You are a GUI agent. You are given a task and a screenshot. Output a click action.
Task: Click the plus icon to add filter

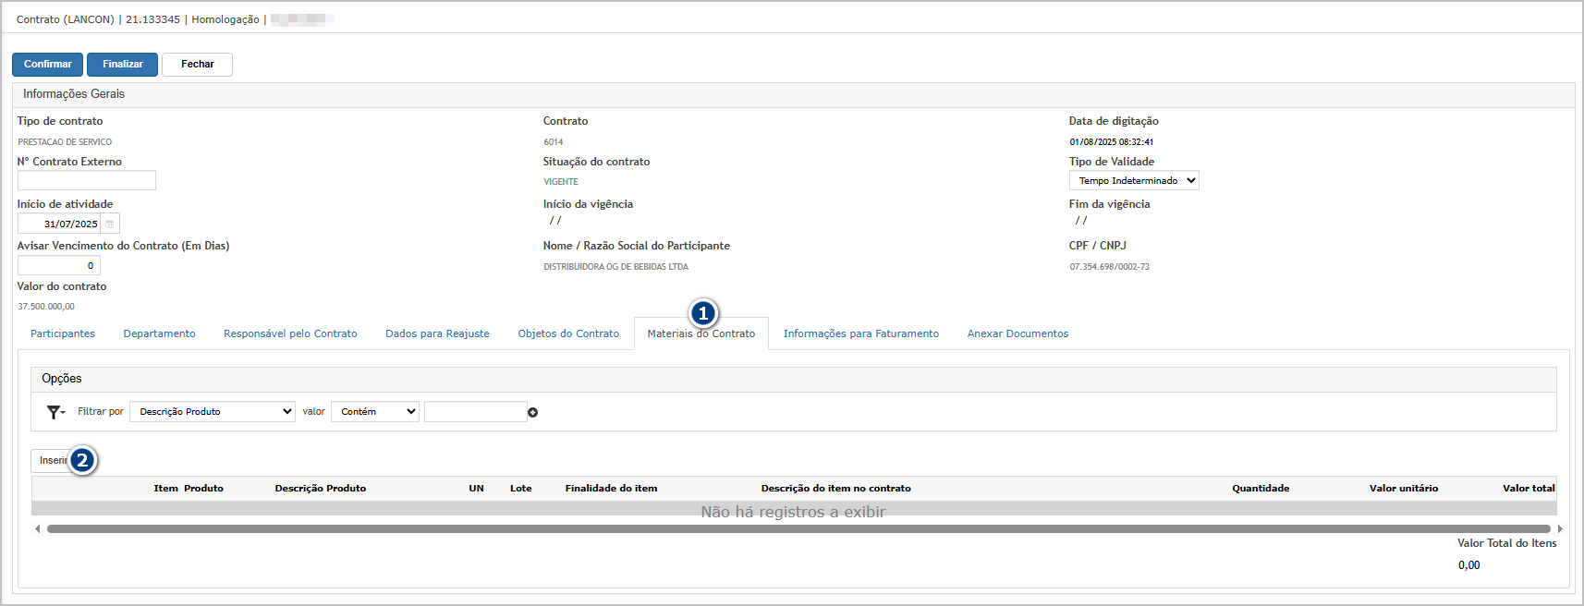pos(533,412)
